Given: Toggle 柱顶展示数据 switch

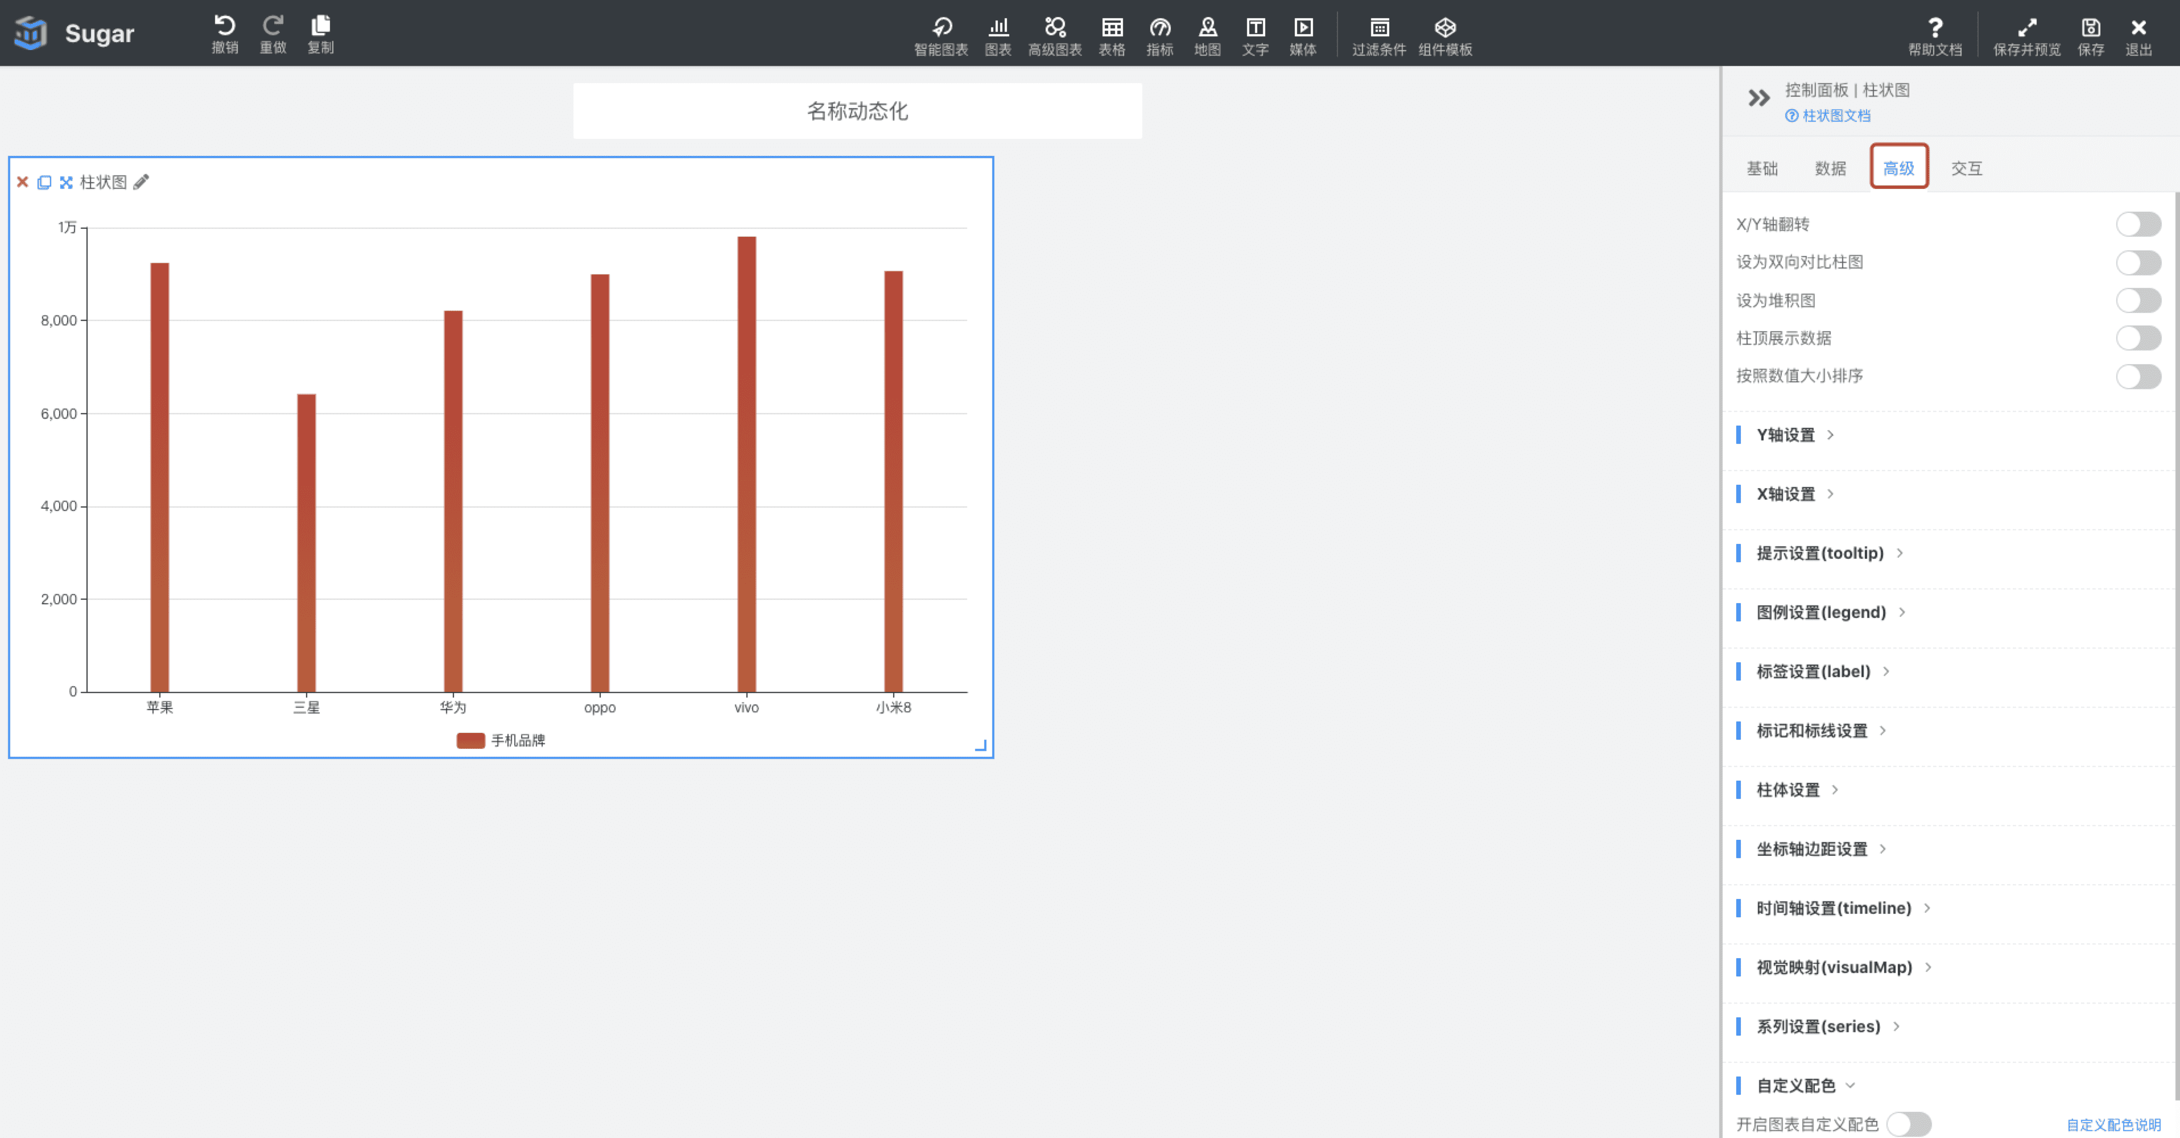Looking at the screenshot, I should [x=2138, y=338].
